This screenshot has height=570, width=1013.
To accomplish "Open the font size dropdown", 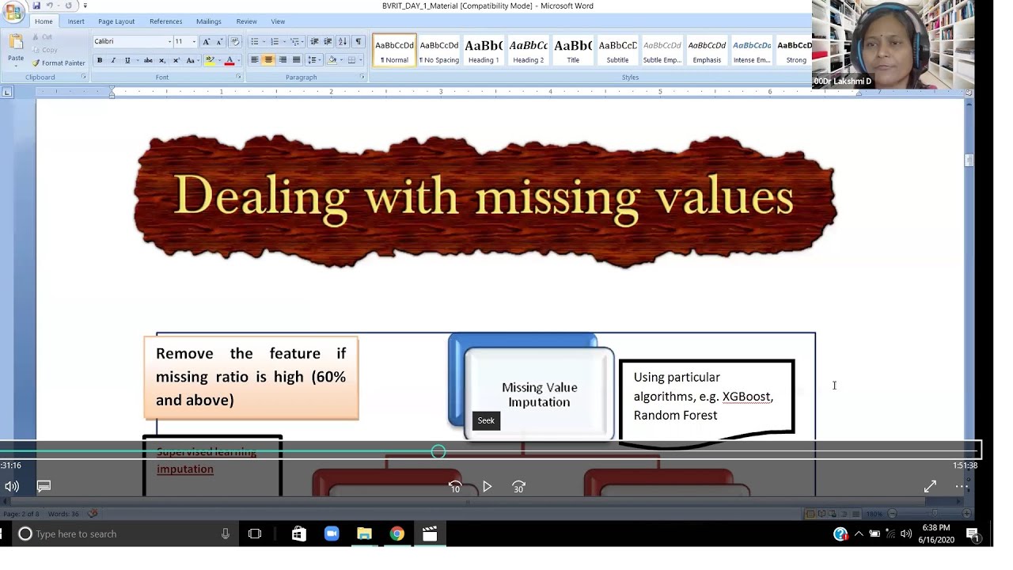I will (x=194, y=41).
